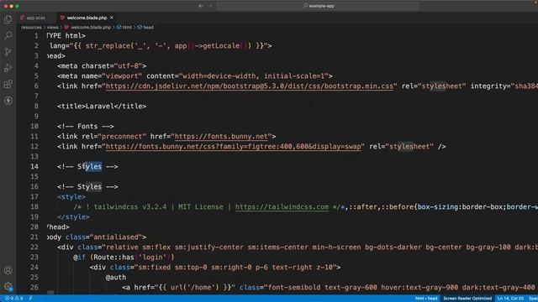Open the Extensions view

tap(8, 84)
